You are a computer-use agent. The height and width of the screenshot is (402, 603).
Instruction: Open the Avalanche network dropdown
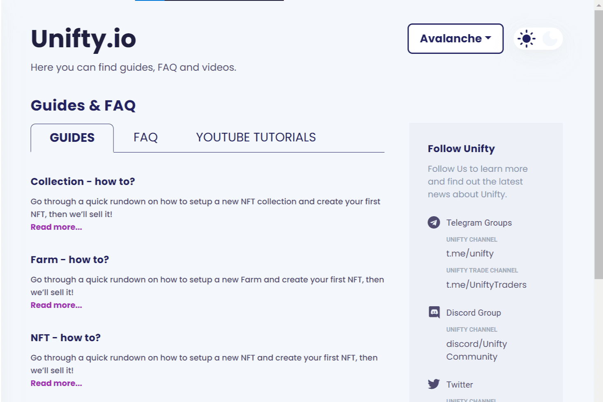455,39
